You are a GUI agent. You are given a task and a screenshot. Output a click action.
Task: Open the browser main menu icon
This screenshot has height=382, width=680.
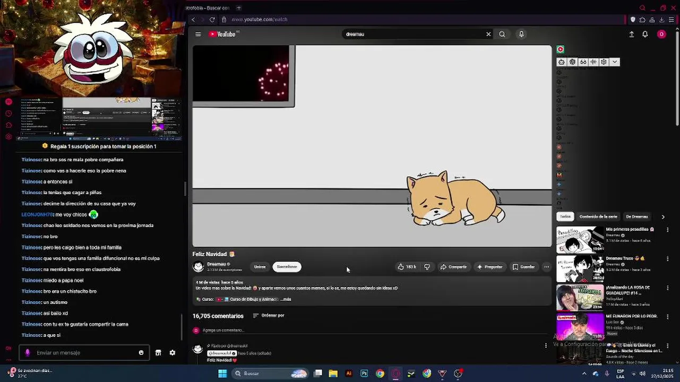[x=671, y=20]
